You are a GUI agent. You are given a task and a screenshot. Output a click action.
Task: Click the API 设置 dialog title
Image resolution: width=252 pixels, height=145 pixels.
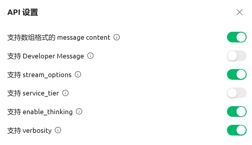pos(23,12)
